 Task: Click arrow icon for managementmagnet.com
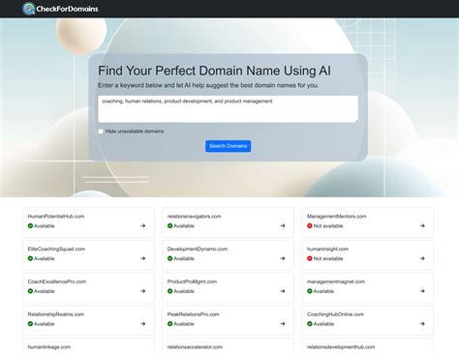422,291
